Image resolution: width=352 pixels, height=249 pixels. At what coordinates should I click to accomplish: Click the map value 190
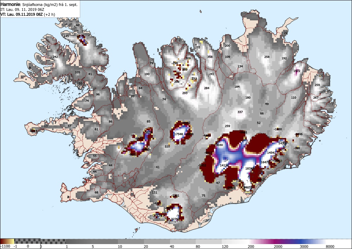pyautogui.click(x=147, y=74)
